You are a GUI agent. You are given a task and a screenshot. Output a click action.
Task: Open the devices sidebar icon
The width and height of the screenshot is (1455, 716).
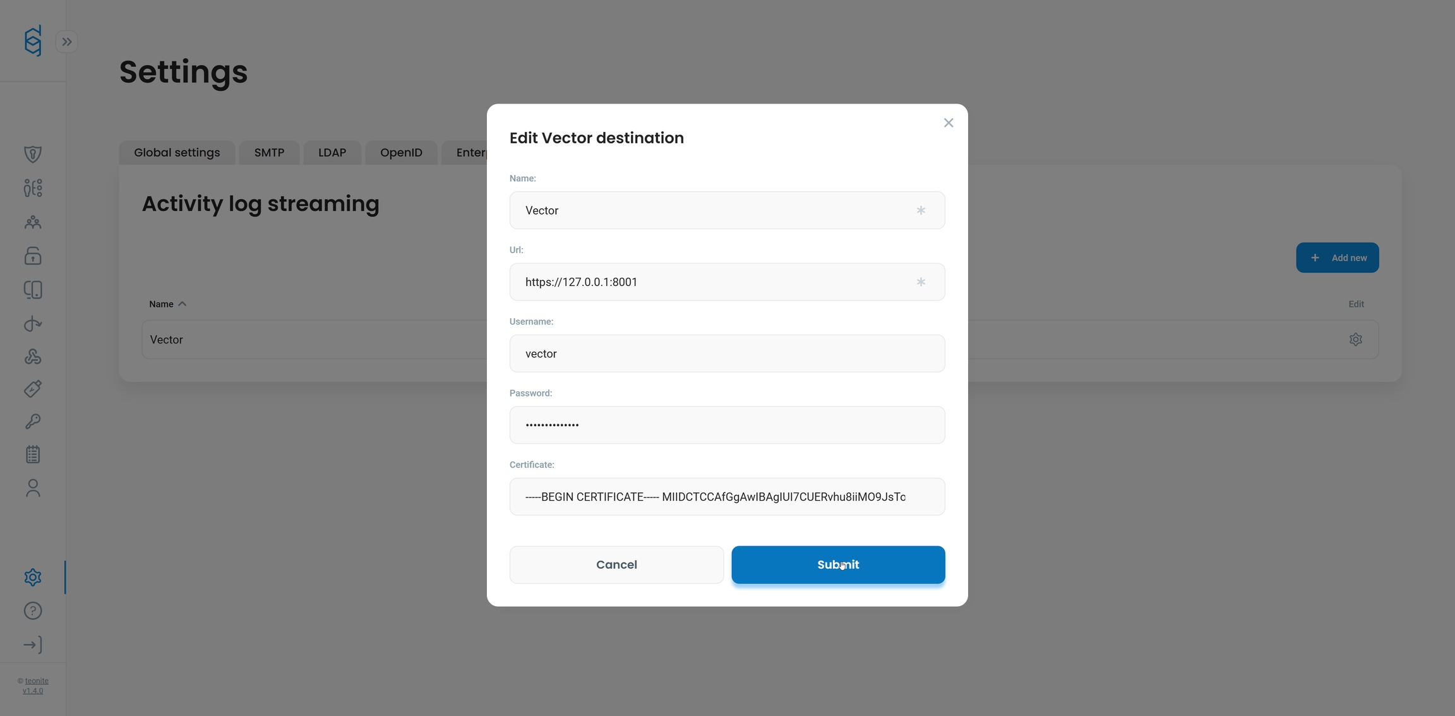(x=33, y=290)
